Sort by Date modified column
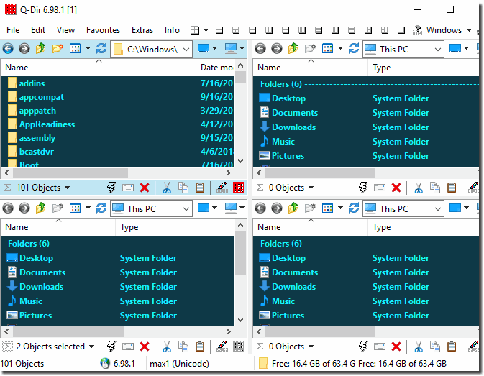The width and height of the screenshot is (484, 376). 216,68
